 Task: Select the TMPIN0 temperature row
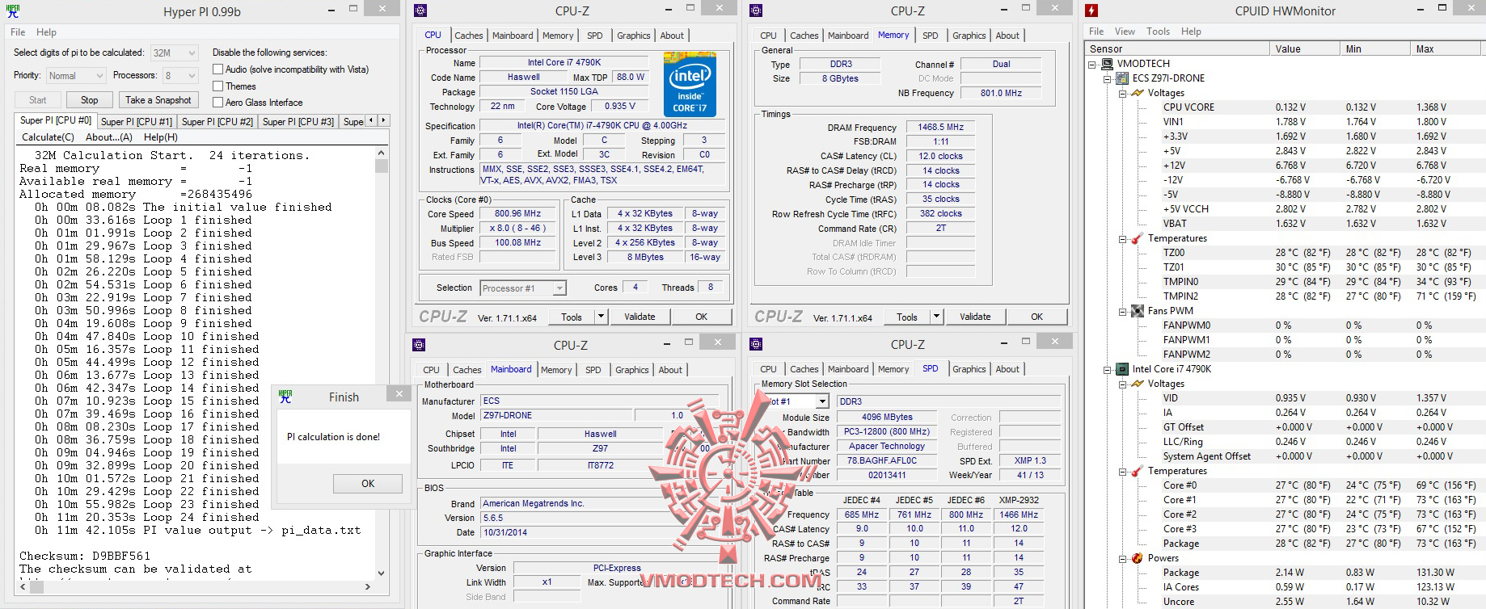(x=1287, y=282)
